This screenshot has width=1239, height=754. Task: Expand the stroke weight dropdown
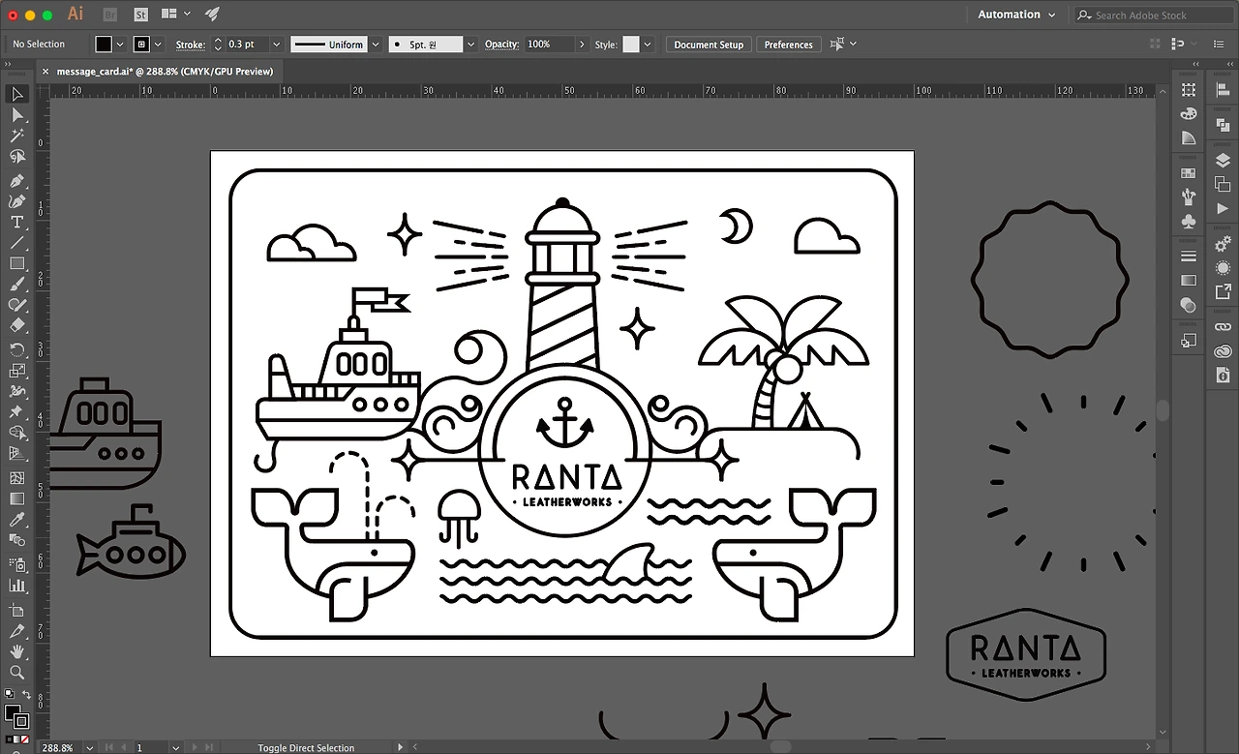[277, 45]
